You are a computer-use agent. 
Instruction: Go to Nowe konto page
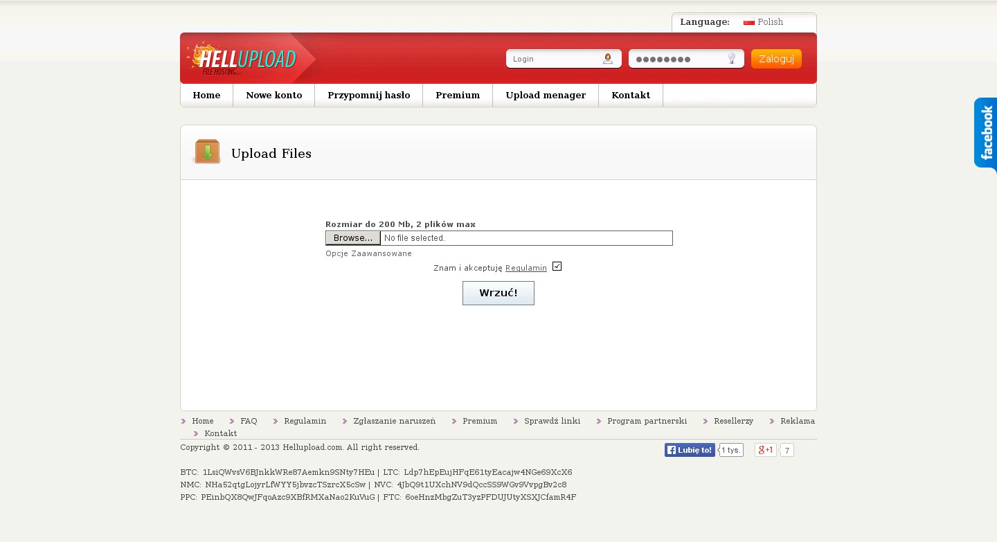pyautogui.click(x=273, y=96)
